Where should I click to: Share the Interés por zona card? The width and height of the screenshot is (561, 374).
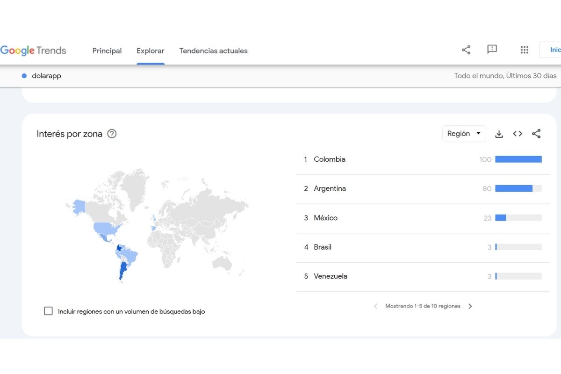pyautogui.click(x=536, y=134)
